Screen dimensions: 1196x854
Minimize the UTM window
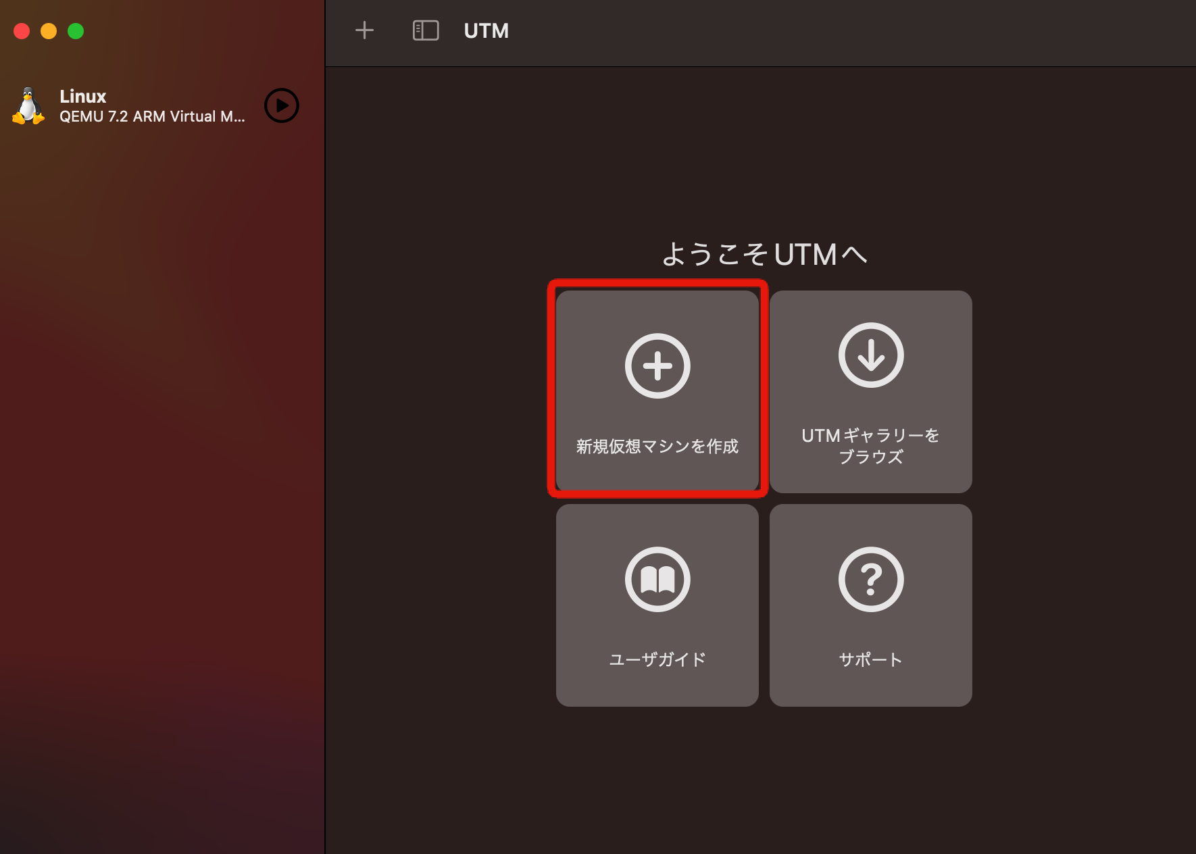[49, 31]
